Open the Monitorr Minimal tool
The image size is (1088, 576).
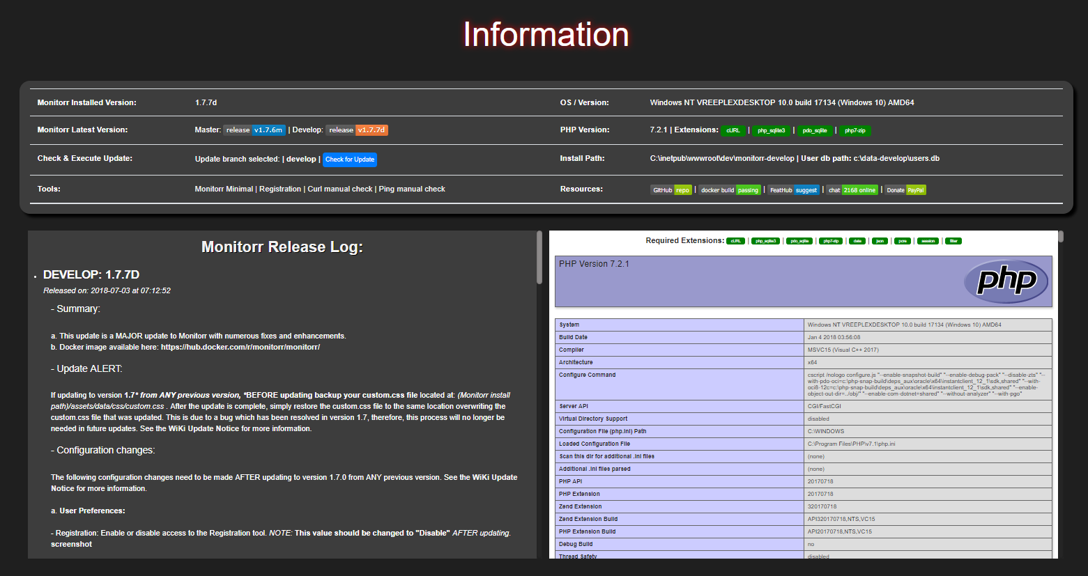point(223,188)
